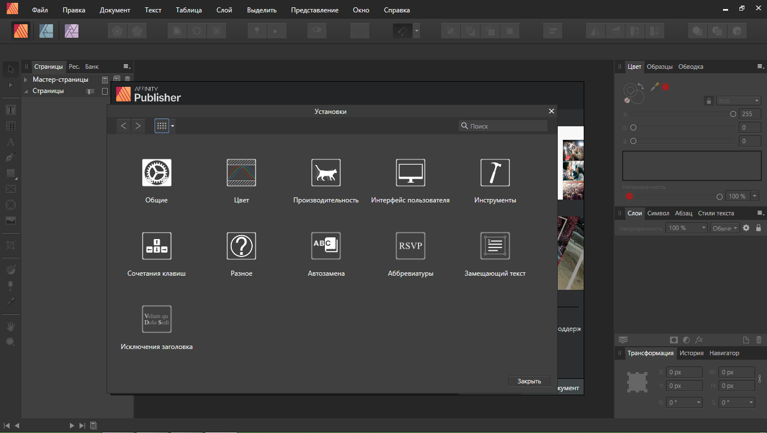The height and width of the screenshot is (433, 767).
Task: Toggle the lock icon in Layers panel
Action: point(759,228)
